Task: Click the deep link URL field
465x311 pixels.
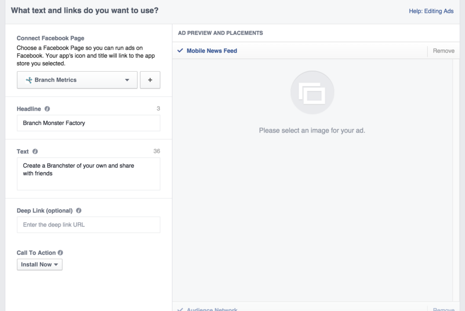Action: (88, 225)
